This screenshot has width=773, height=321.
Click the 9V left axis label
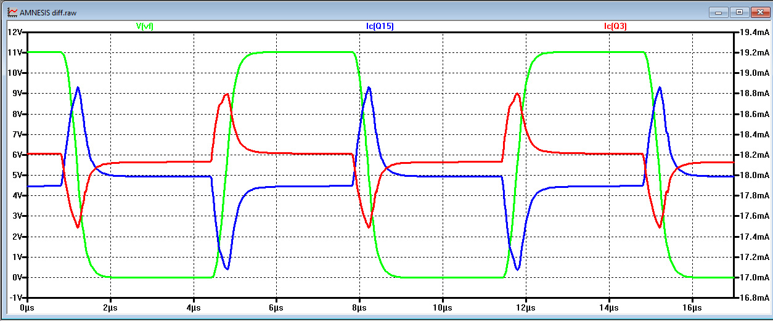17,94
